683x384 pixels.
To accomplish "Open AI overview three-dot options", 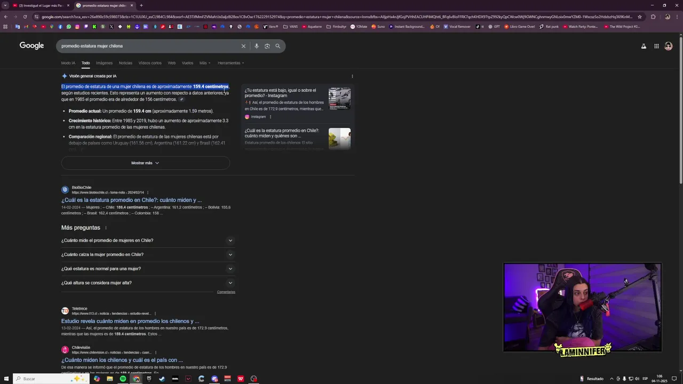I will 352,76.
